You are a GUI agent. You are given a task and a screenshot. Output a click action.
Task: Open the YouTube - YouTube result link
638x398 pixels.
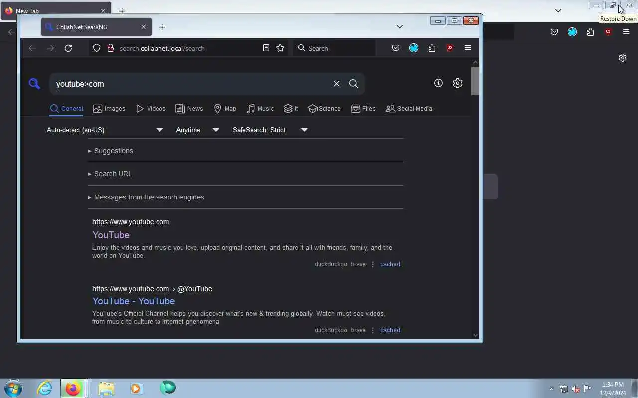[x=134, y=301]
